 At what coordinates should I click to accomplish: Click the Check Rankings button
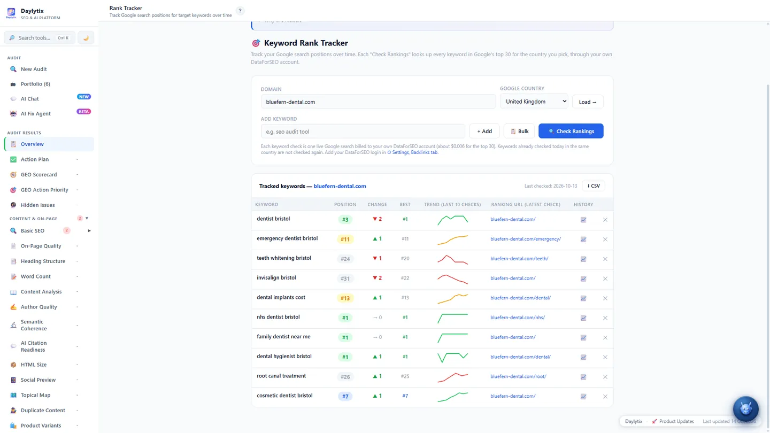coord(571,131)
